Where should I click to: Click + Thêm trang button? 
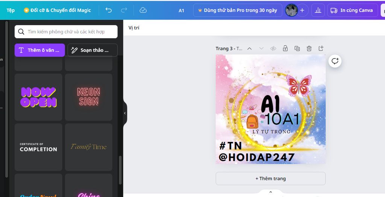271,179
